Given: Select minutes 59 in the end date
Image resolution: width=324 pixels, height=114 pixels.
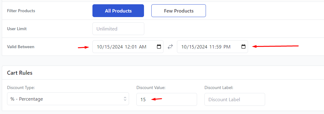Looking at the screenshot, I should (x=218, y=47).
